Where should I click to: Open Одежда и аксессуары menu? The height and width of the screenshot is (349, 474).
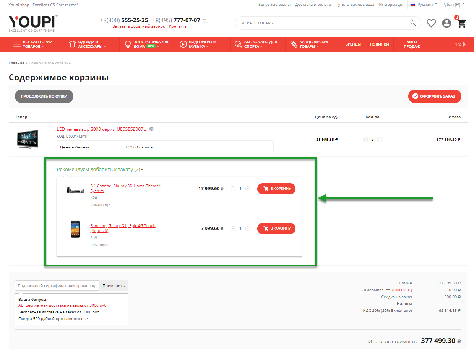(92, 44)
